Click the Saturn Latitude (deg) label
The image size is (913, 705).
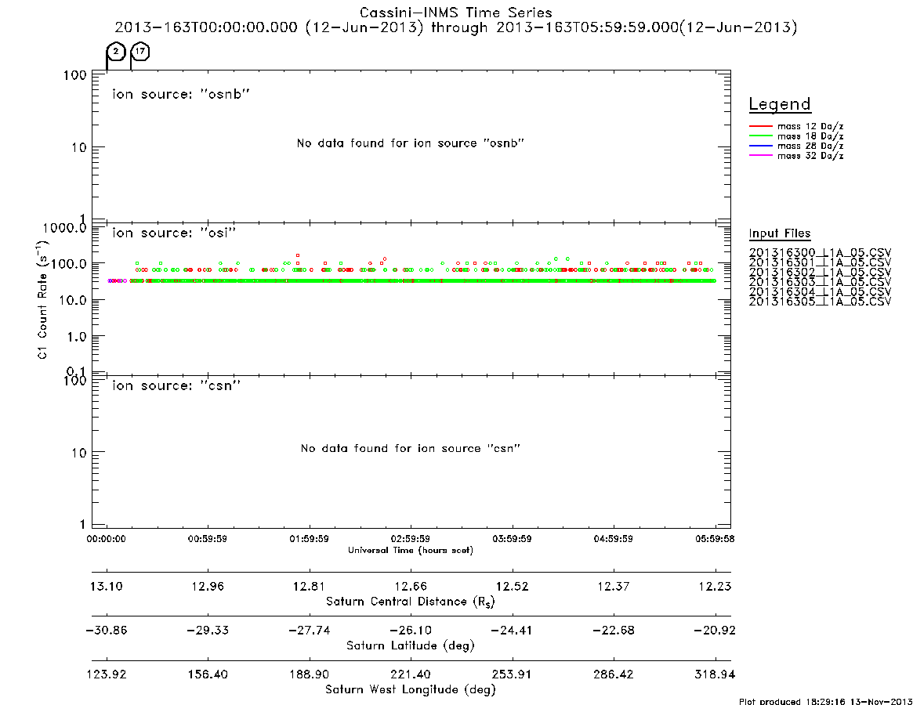tap(411, 645)
